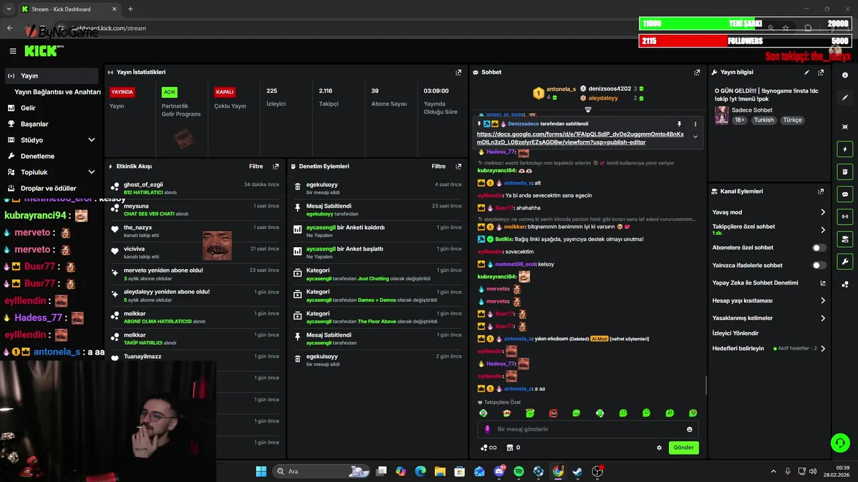858x482 pixels.
Task: Open İzleyici Yönlendir option
Action: click(735, 333)
